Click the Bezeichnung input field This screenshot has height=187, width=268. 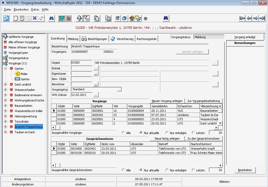tap(88, 46)
